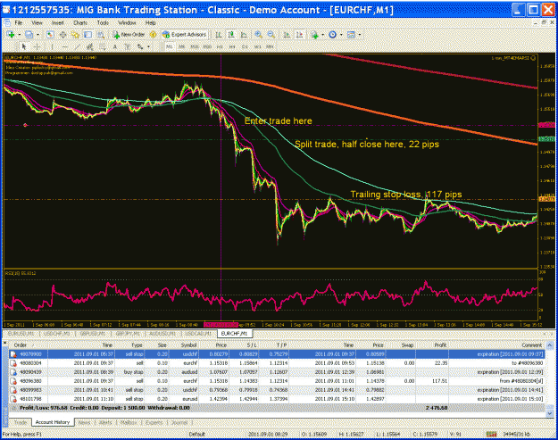Toggle the Expert Advisors button
This screenshot has height=440, width=558.
[184, 35]
